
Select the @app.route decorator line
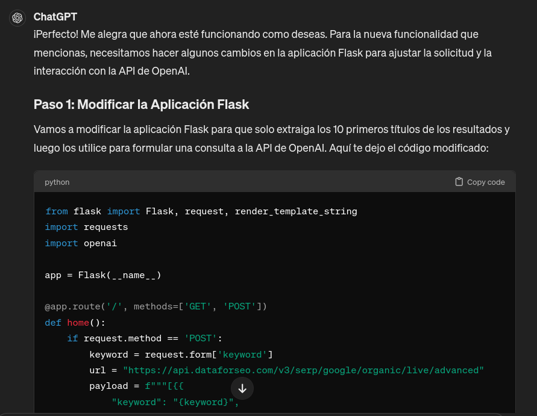(x=154, y=306)
